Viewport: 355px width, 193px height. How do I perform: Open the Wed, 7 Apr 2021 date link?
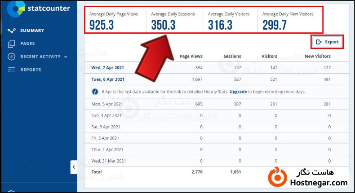tap(108, 67)
